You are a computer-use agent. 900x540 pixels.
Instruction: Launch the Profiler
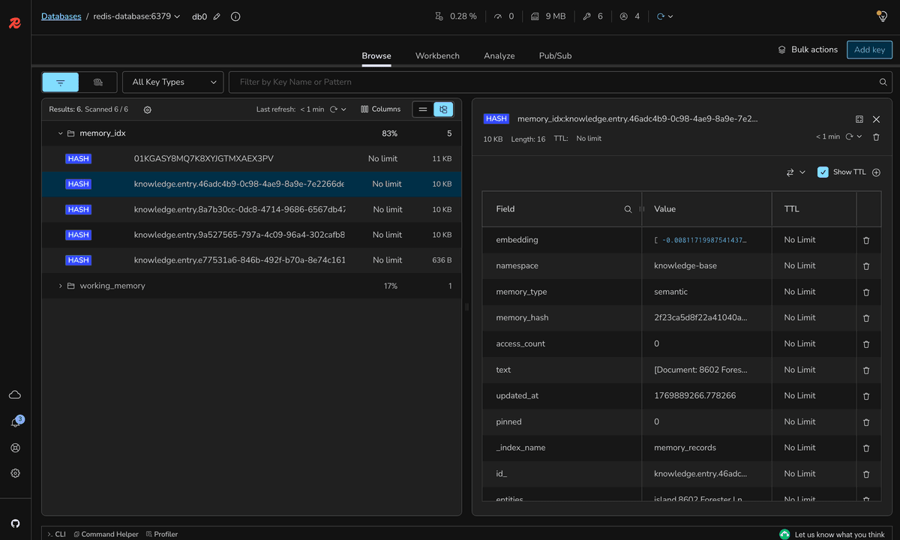pyautogui.click(x=161, y=534)
